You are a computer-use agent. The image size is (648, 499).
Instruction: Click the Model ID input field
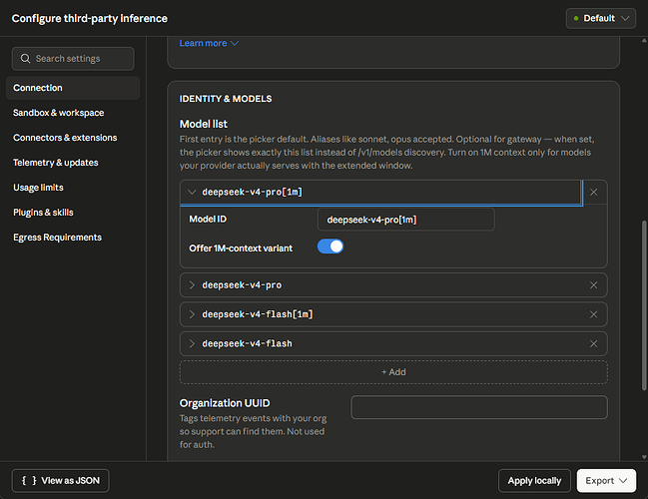[405, 220]
